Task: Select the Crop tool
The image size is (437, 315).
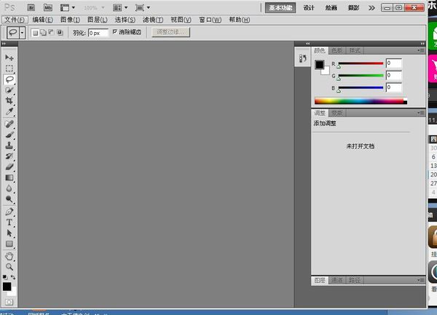Action: click(x=9, y=101)
